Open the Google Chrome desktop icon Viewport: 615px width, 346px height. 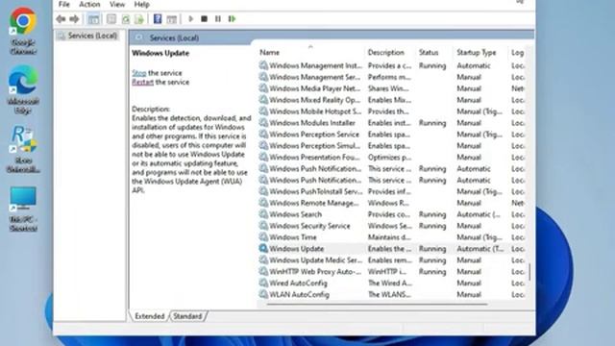tap(23, 32)
